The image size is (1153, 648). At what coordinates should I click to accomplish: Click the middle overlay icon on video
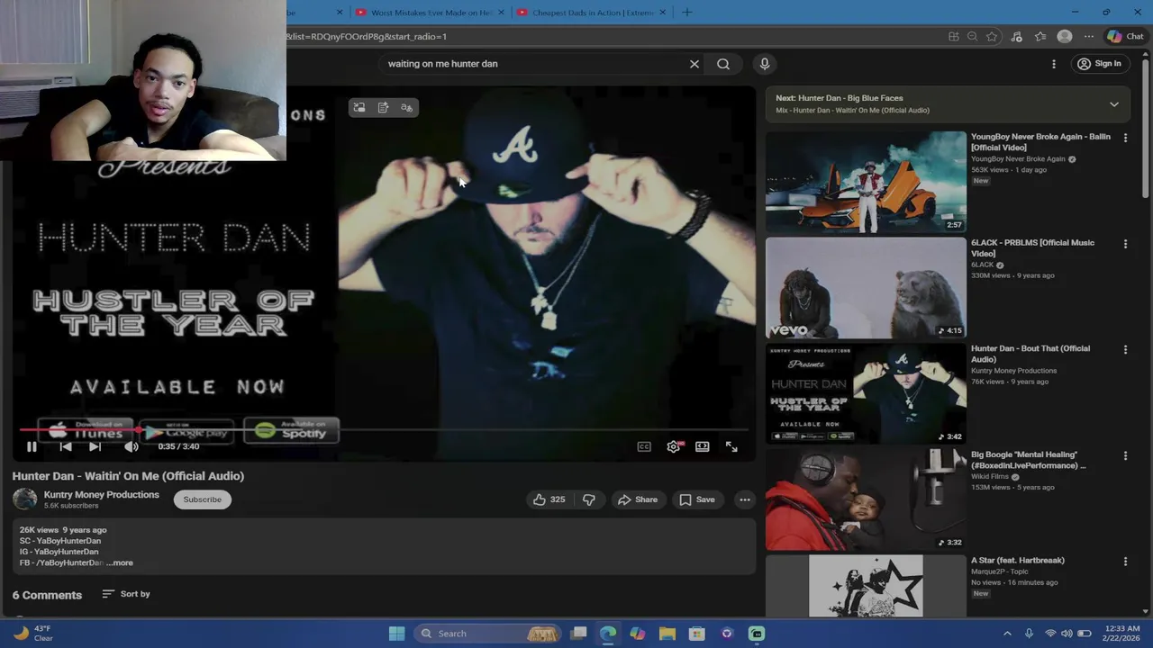point(383,108)
